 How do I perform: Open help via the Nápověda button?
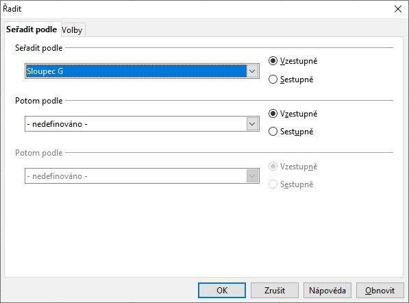pos(327,290)
